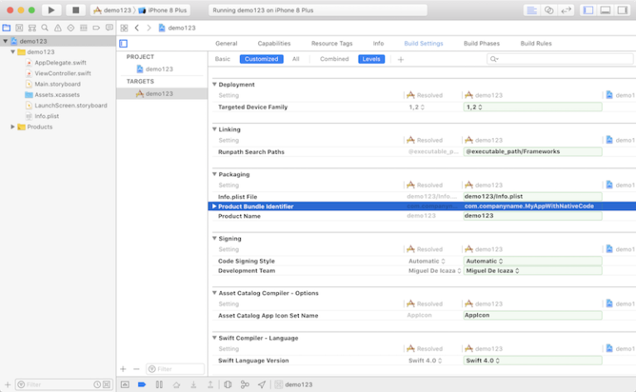Open the Debug Memory Graph
636x392 pixels.
point(245,385)
